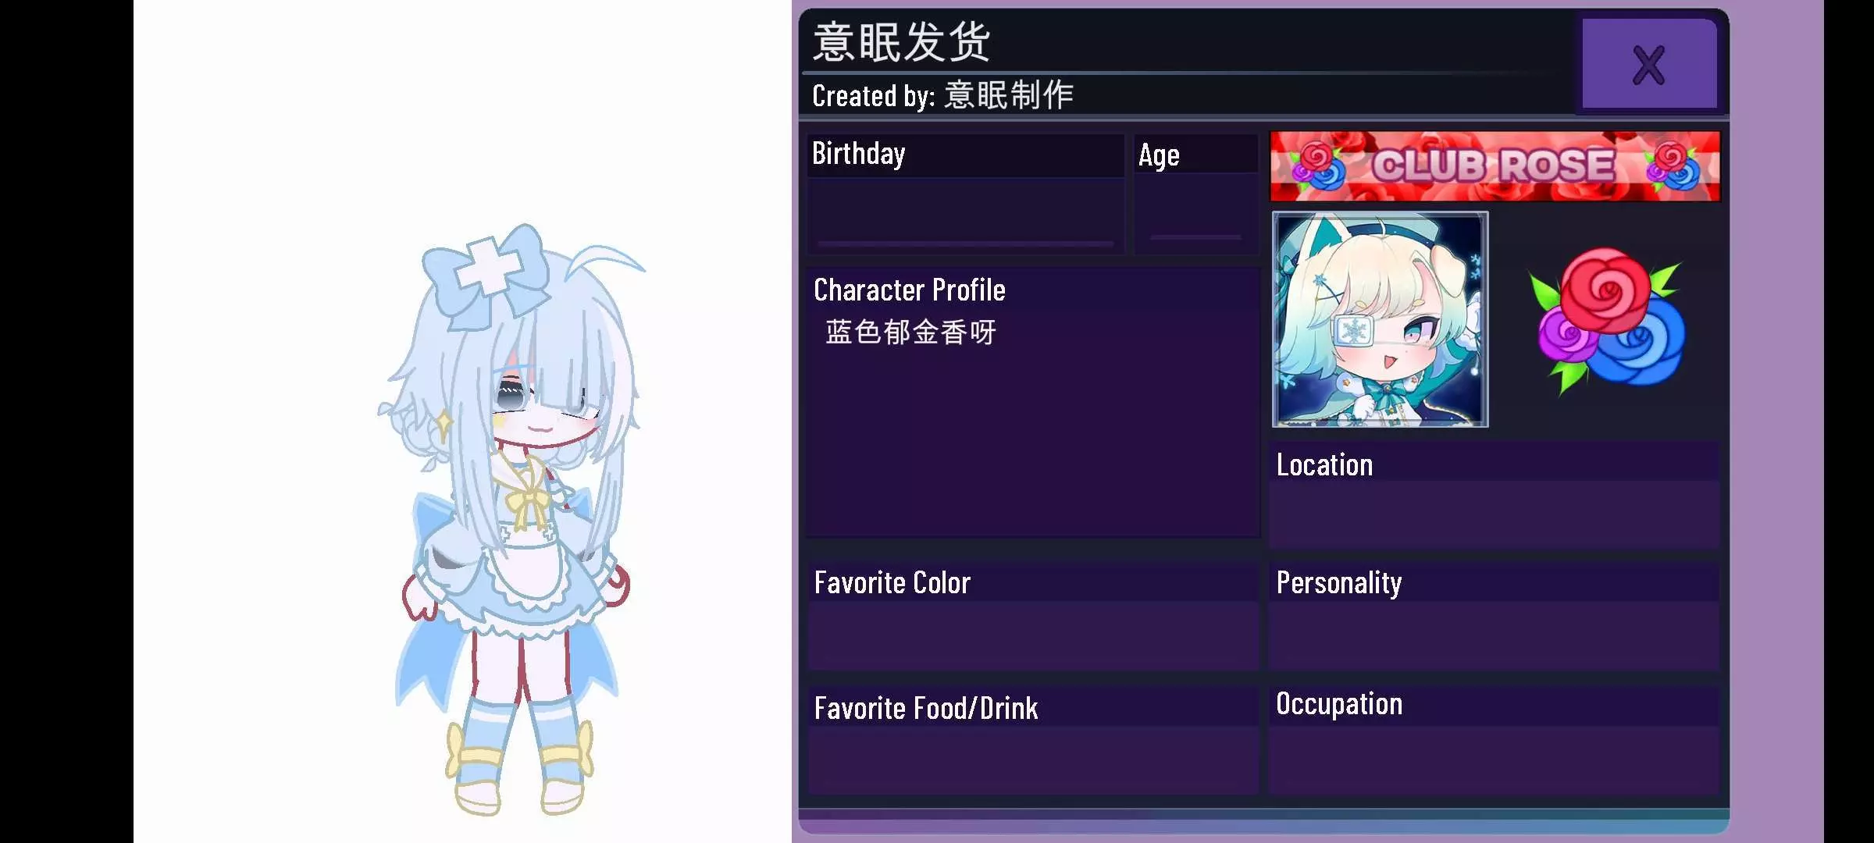Click the Favorite Food/Drink field
The image size is (1874, 843).
click(1033, 759)
